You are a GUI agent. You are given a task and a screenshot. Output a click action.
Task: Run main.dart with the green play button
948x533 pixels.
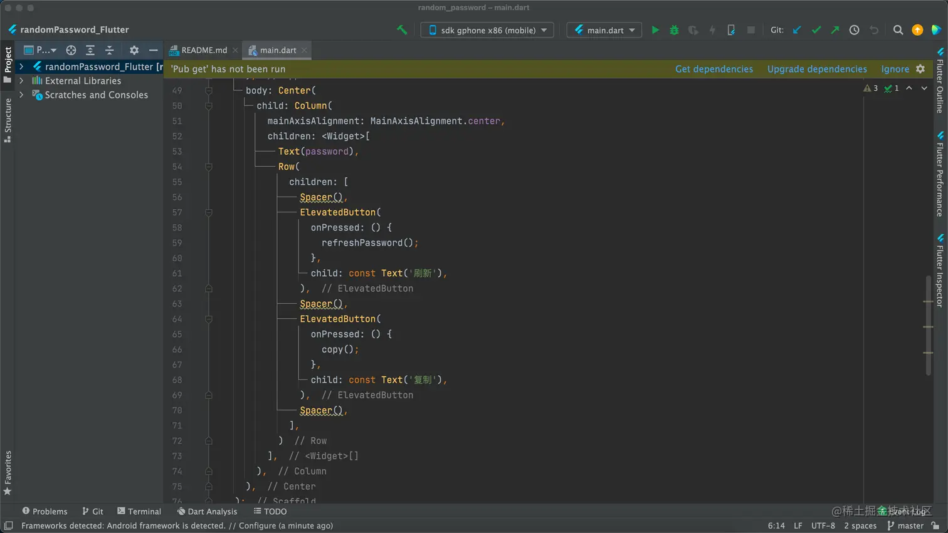(x=655, y=30)
